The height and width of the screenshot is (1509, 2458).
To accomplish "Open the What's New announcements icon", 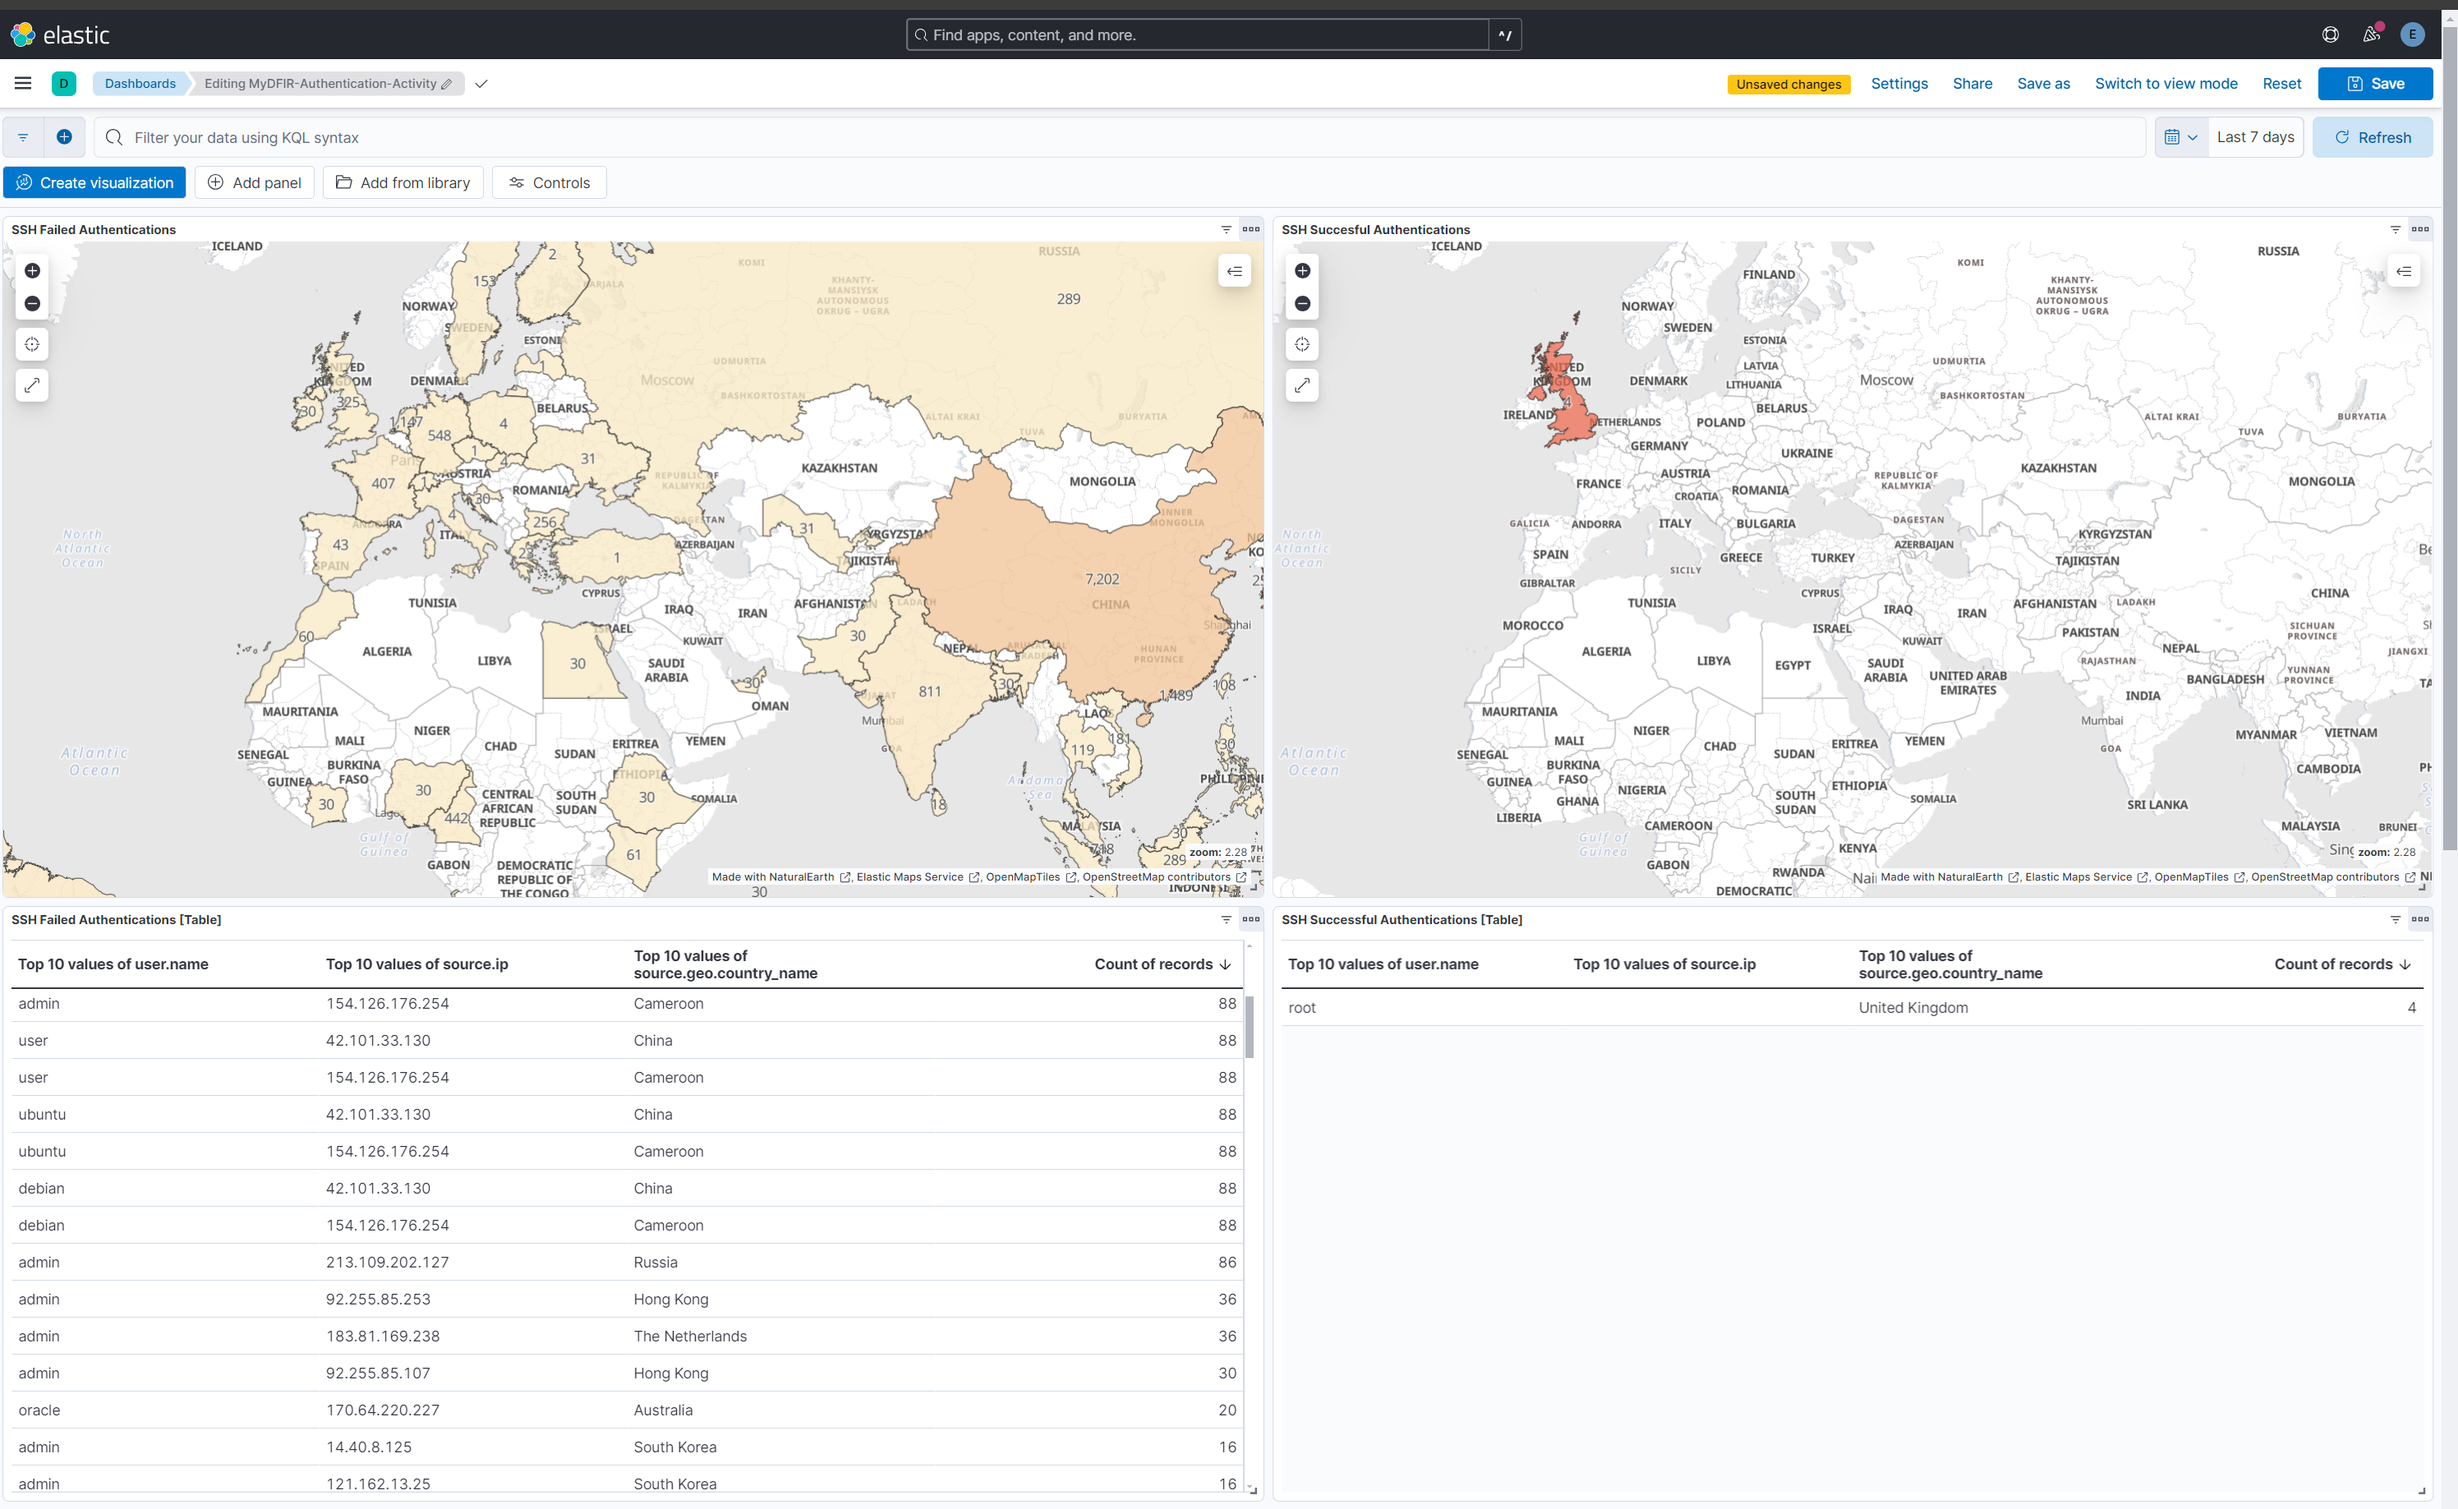I will (x=2373, y=34).
